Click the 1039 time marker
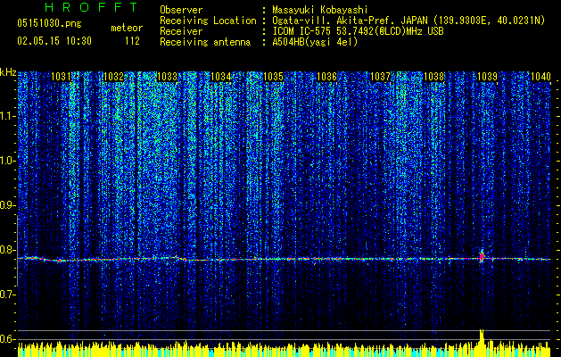This screenshot has height=357, width=561. point(487,77)
